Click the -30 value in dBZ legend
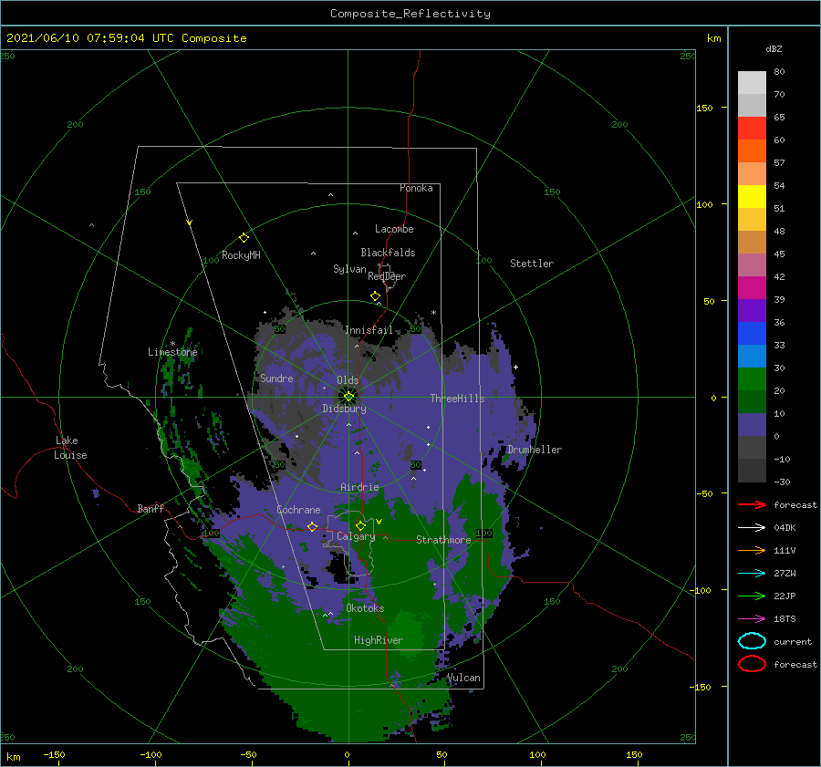The height and width of the screenshot is (767, 821). 782,482
